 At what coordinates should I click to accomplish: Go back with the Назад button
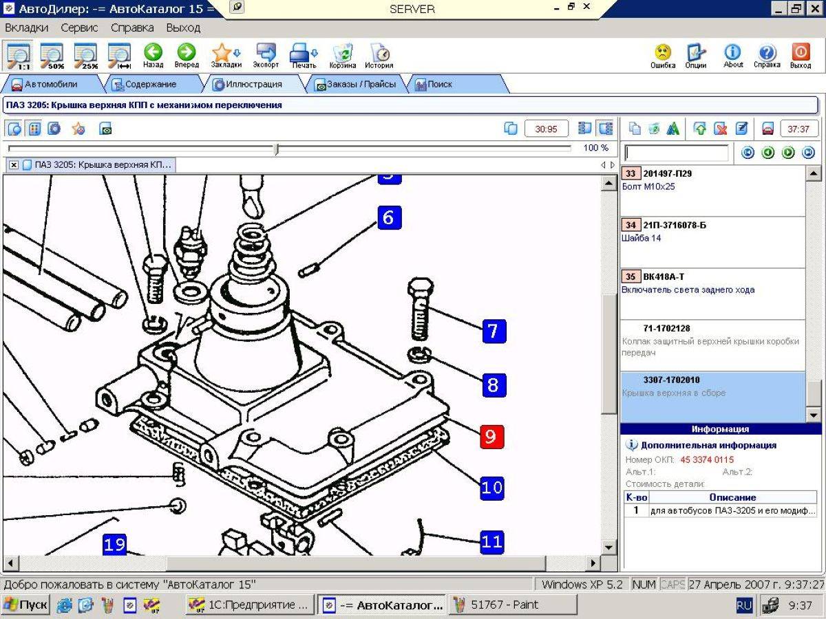pyautogui.click(x=153, y=56)
